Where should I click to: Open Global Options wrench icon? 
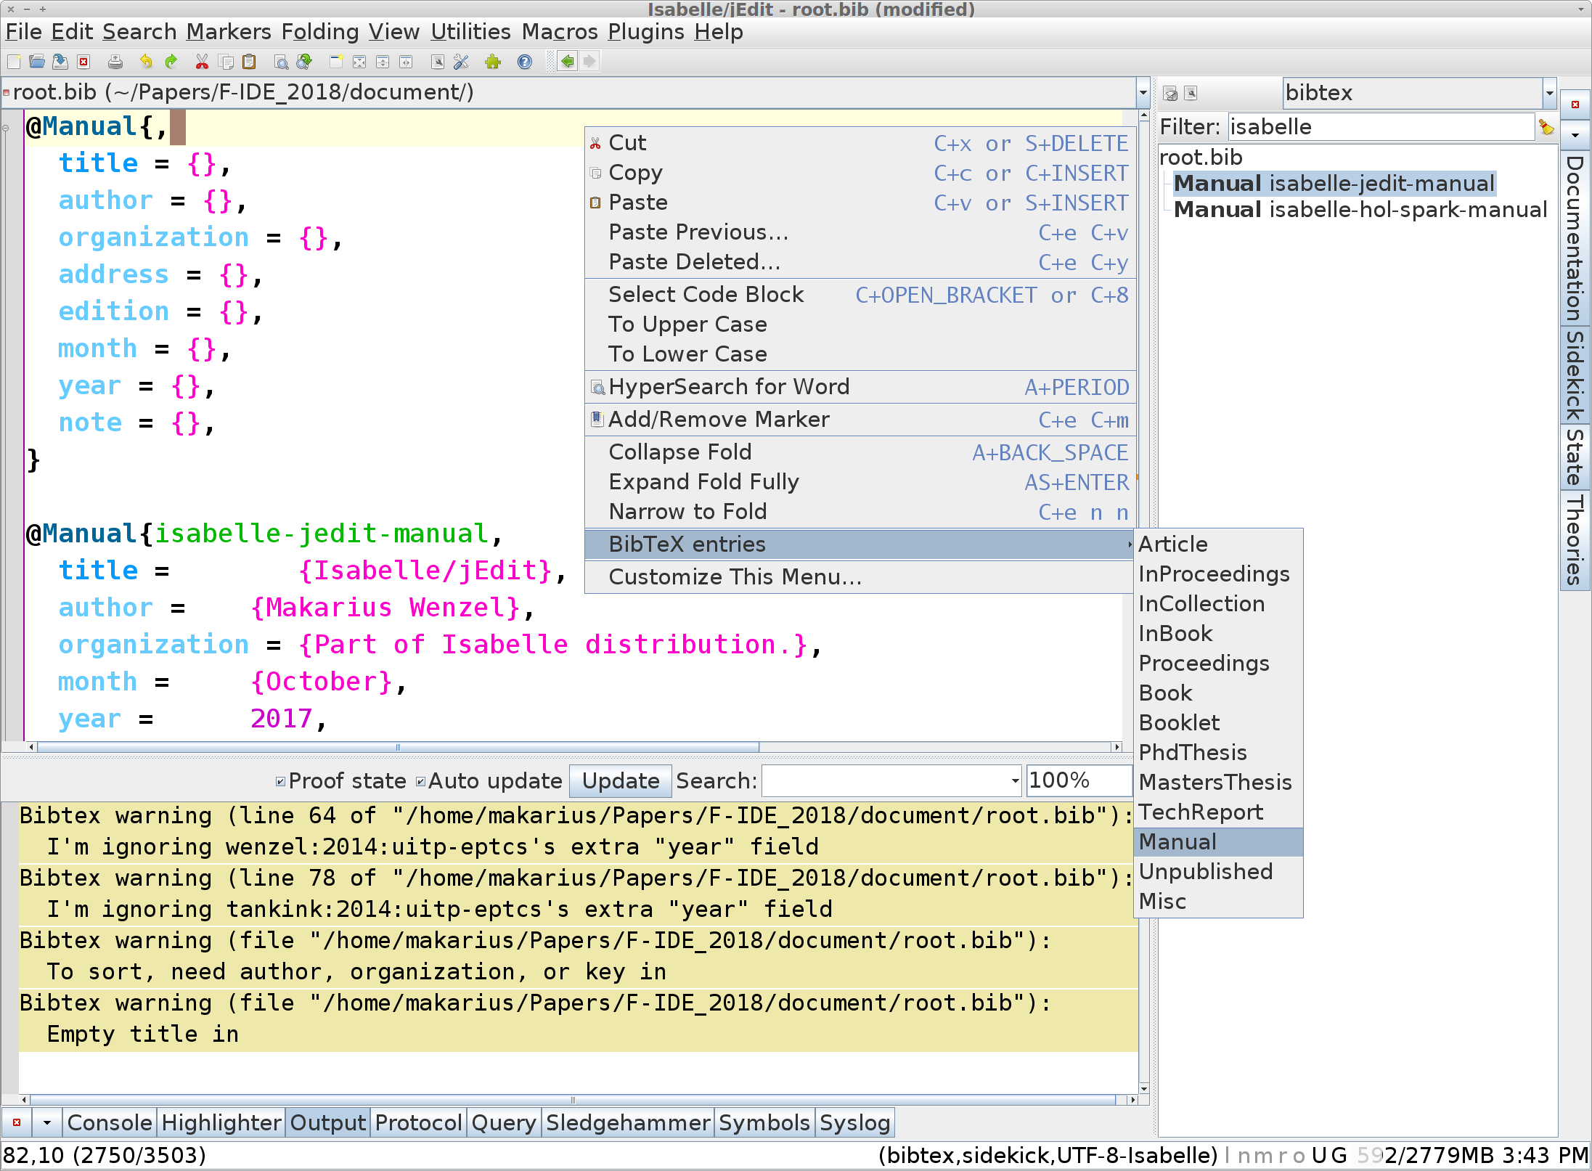(x=461, y=62)
